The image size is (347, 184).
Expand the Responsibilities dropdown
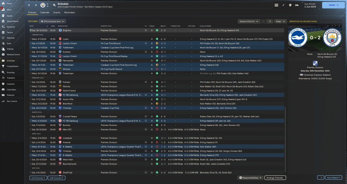[x=250, y=178]
